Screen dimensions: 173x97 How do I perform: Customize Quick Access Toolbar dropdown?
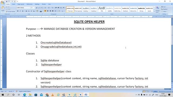click(17, 1)
